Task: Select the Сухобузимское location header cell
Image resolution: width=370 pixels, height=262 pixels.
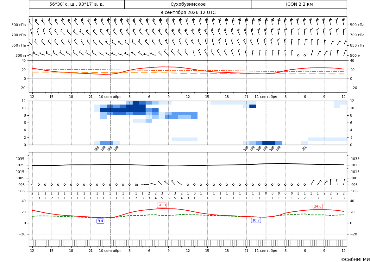Action: click(188, 4)
